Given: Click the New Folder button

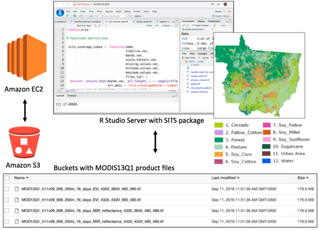Looking at the screenshot, I should pyautogui.click(x=189, y=58).
